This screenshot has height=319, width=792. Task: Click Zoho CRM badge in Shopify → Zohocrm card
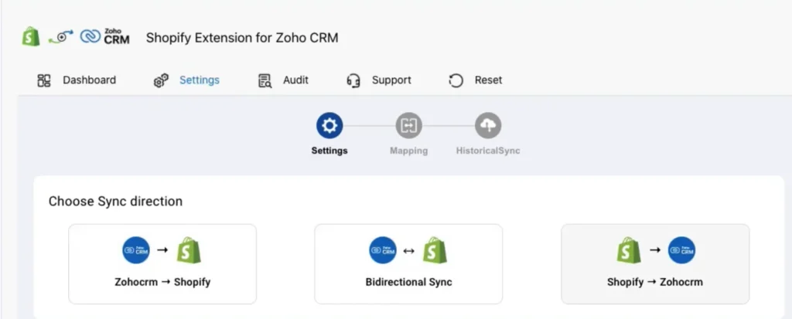pos(682,249)
